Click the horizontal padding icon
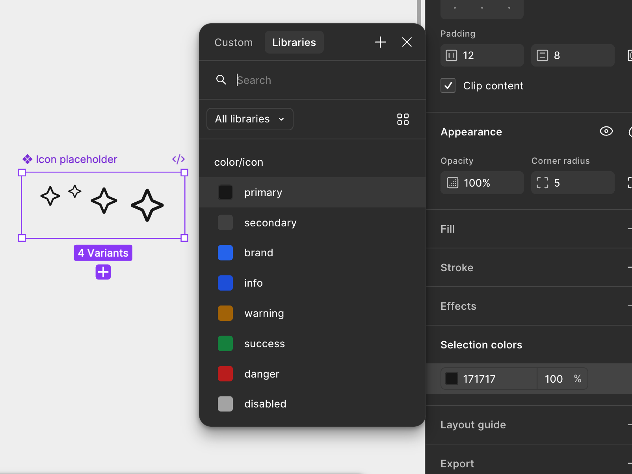 (452, 56)
